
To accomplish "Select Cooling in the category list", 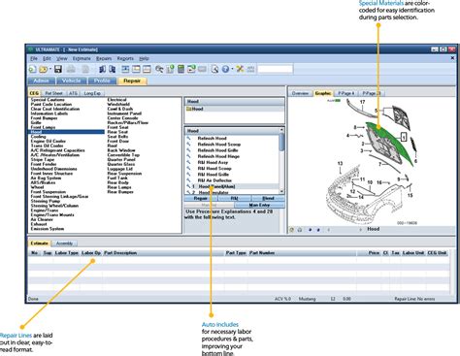I will click(38, 137).
